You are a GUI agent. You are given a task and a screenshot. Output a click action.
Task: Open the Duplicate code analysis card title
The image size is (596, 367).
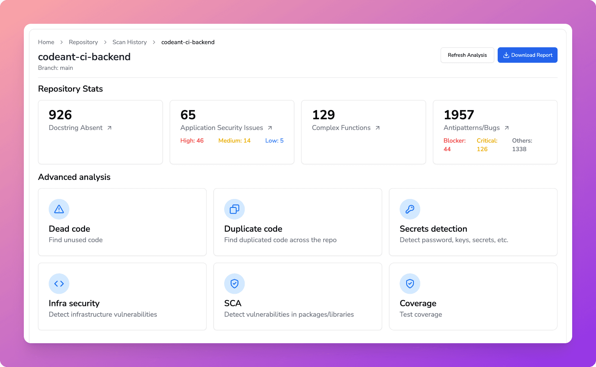(x=253, y=229)
